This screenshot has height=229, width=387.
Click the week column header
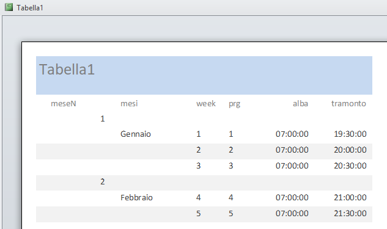click(206, 104)
